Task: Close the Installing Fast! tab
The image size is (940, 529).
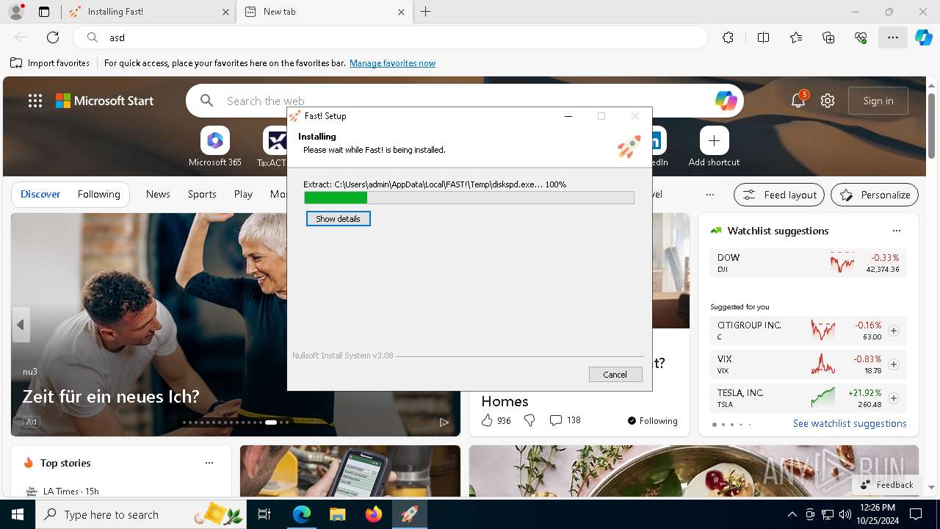Action: pos(225,12)
